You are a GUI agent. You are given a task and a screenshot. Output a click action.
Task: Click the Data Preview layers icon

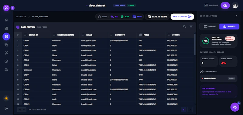pos(18,27)
